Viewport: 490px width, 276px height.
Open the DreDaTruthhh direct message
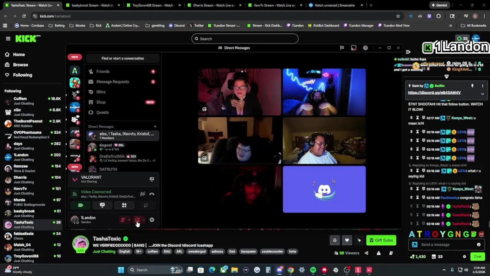[122, 158]
